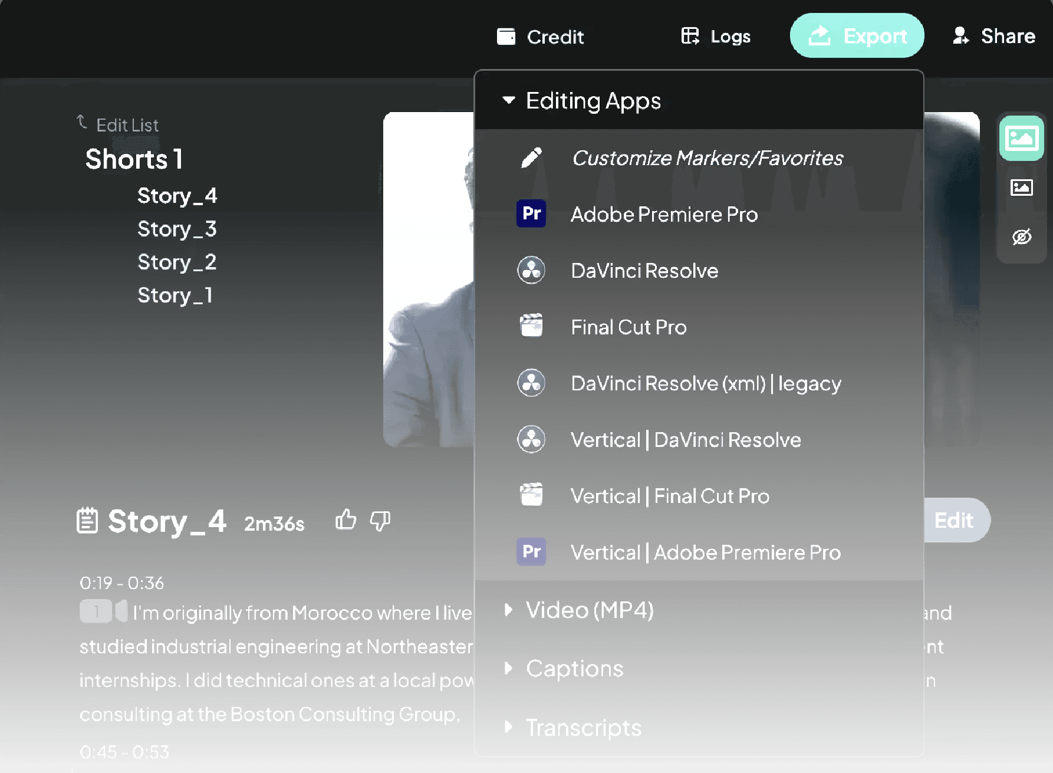
Task: Click the Final Cut Pro clapperboard icon
Action: (x=531, y=325)
